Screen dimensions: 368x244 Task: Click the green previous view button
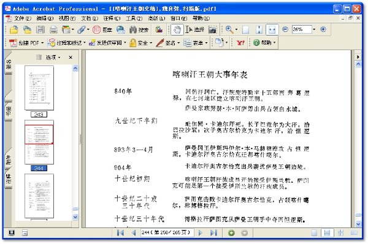231,233
